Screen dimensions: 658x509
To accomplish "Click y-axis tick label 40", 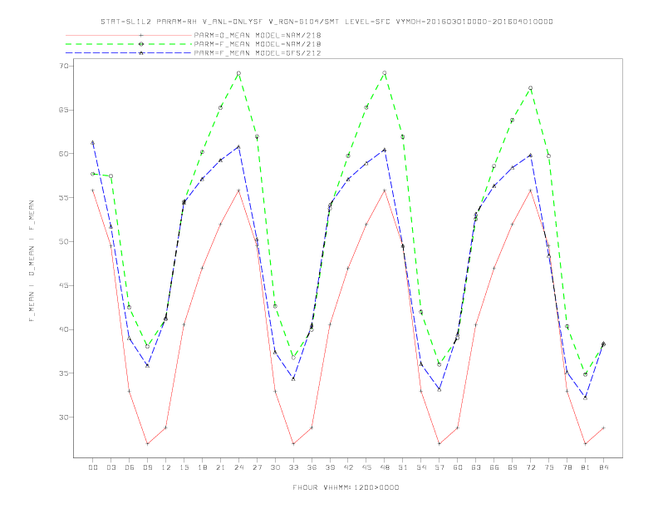I will point(64,329).
